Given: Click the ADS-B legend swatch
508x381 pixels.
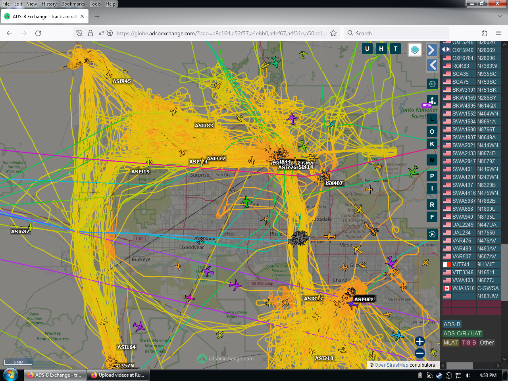Looking at the screenshot, I should coord(452,324).
